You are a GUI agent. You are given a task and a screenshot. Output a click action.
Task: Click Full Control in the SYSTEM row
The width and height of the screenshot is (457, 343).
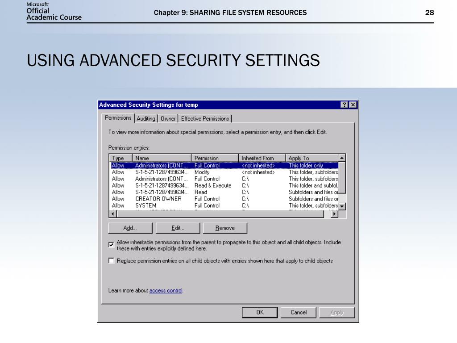[207, 205]
